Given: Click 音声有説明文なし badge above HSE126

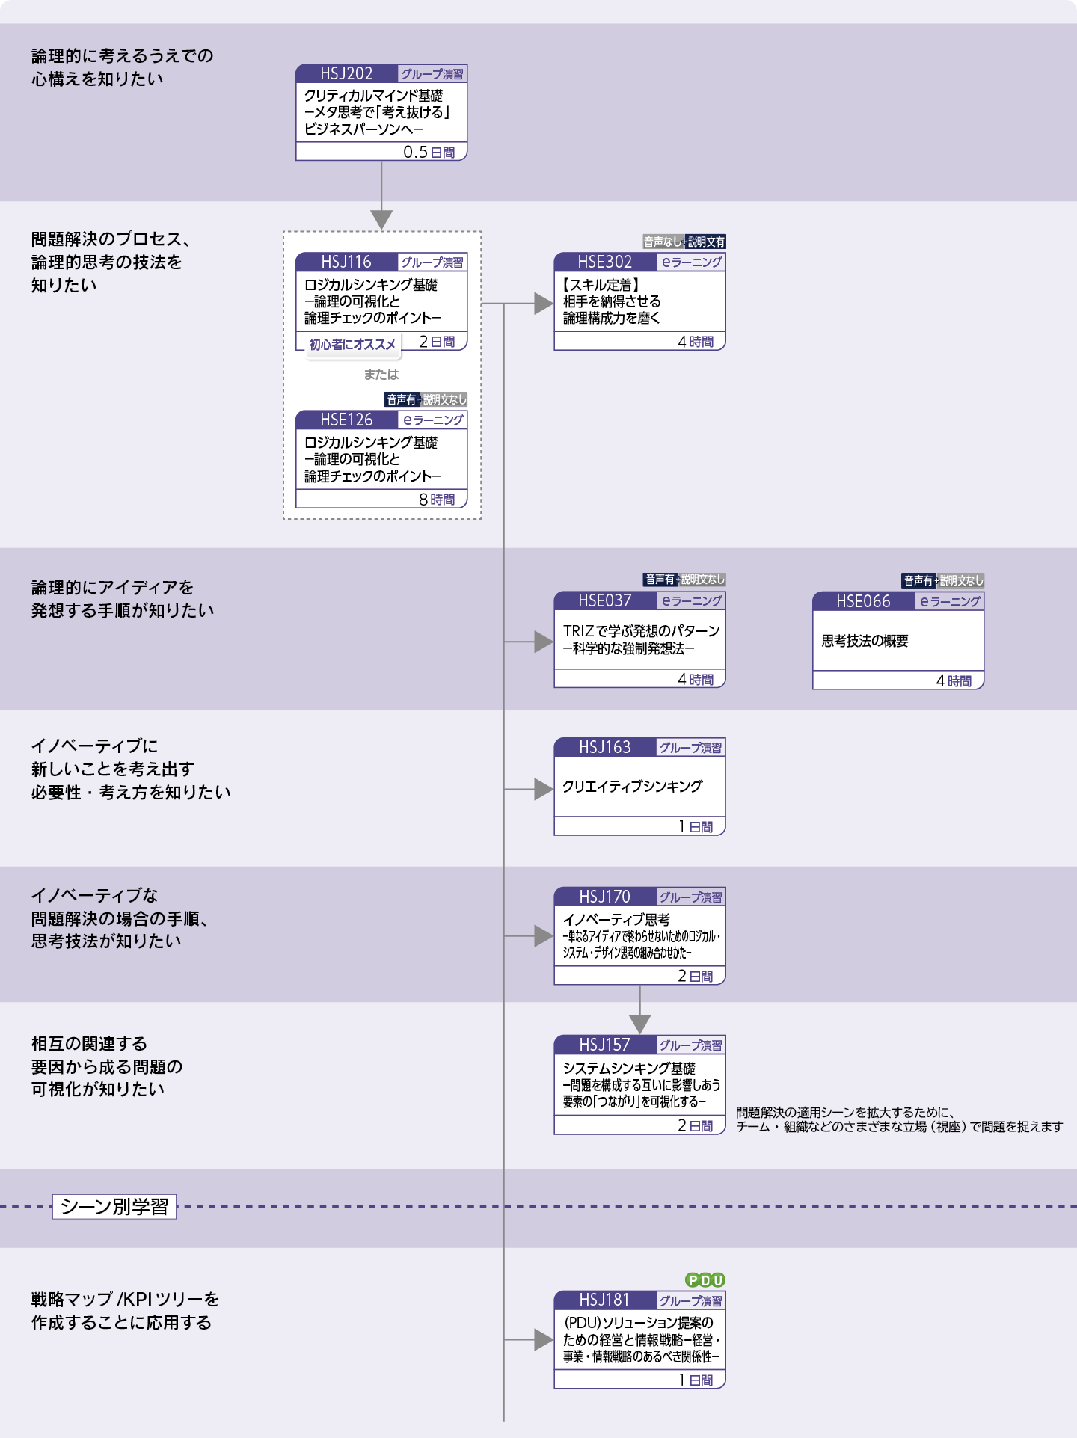Looking at the screenshot, I should coord(426,399).
